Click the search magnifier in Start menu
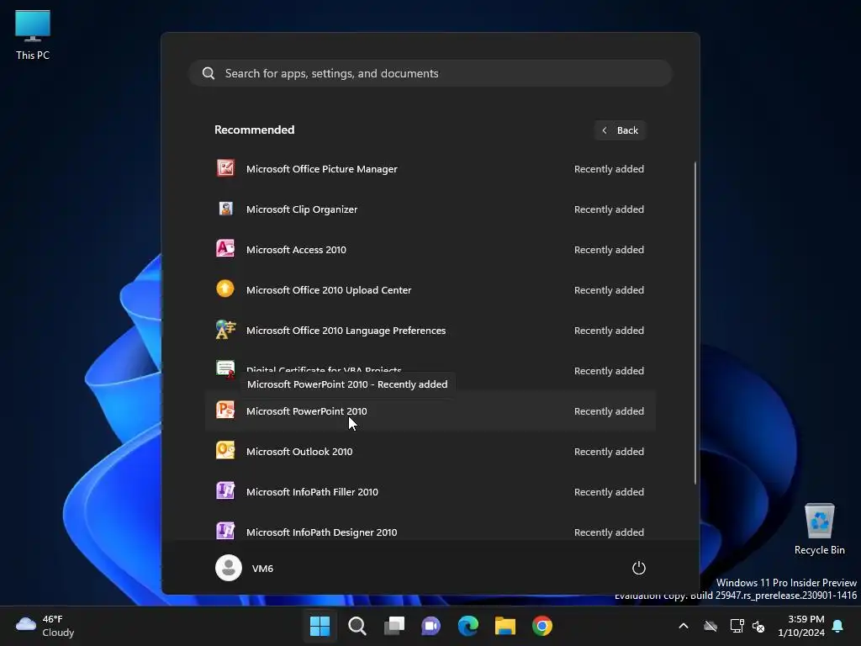 click(209, 73)
